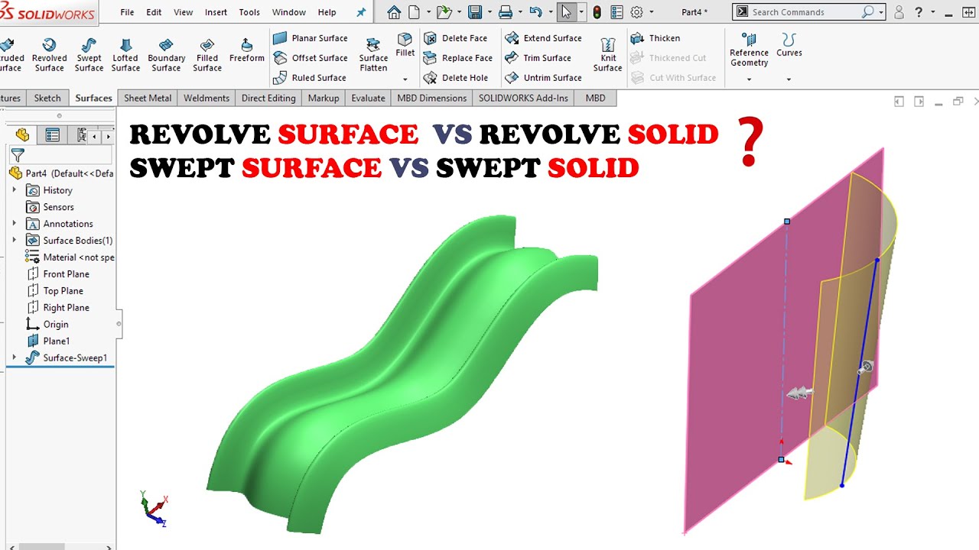Image resolution: width=979 pixels, height=550 pixels.
Task: Toggle the menu bar pin icon
Action: pos(361,12)
